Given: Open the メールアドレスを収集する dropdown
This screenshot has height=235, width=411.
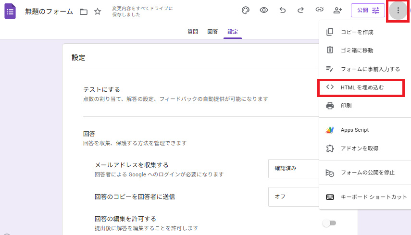Looking at the screenshot, I should (x=293, y=169).
